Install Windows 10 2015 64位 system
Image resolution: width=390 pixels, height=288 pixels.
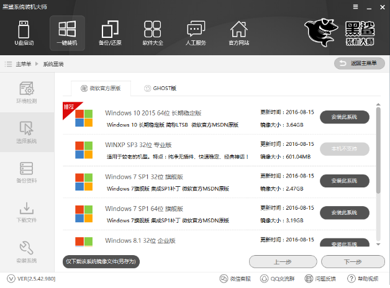(x=344, y=116)
